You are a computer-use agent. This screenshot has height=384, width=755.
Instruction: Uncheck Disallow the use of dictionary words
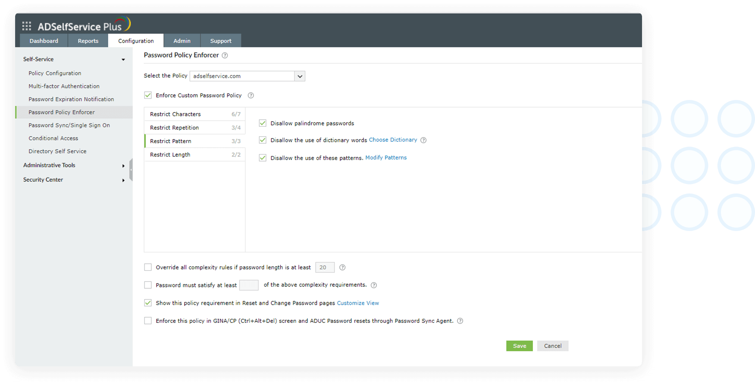click(263, 140)
